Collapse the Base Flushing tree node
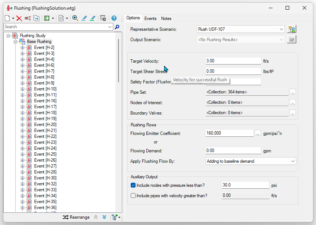The image size is (316, 225). click(x=15, y=42)
